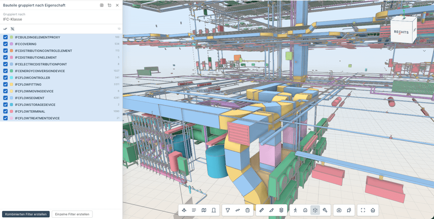The image size is (434, 219).
Task: Activate the walking person mode
Action: pos(295,210)
